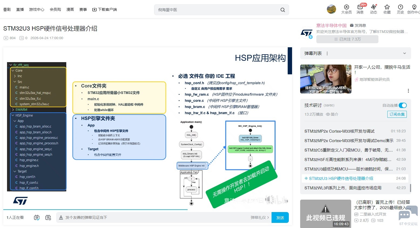Play STM32C5重新定义入门级MCU in playlist

tap(355, 150)
